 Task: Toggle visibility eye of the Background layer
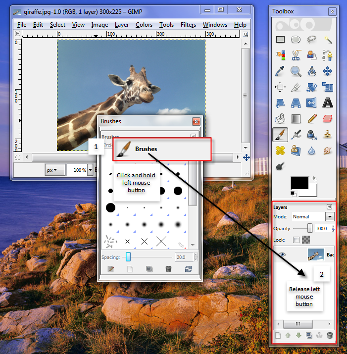tap(282, 254)
